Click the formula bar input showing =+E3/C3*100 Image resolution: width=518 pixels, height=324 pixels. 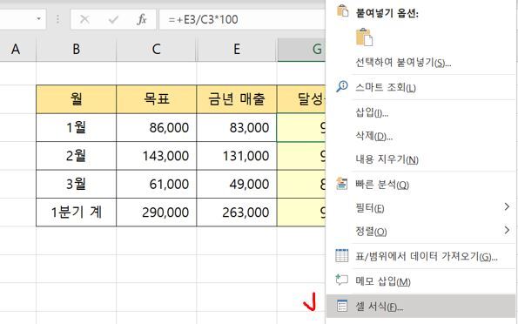point(242,19)
